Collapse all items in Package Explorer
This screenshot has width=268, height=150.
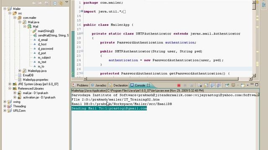[x=55, y=3]
